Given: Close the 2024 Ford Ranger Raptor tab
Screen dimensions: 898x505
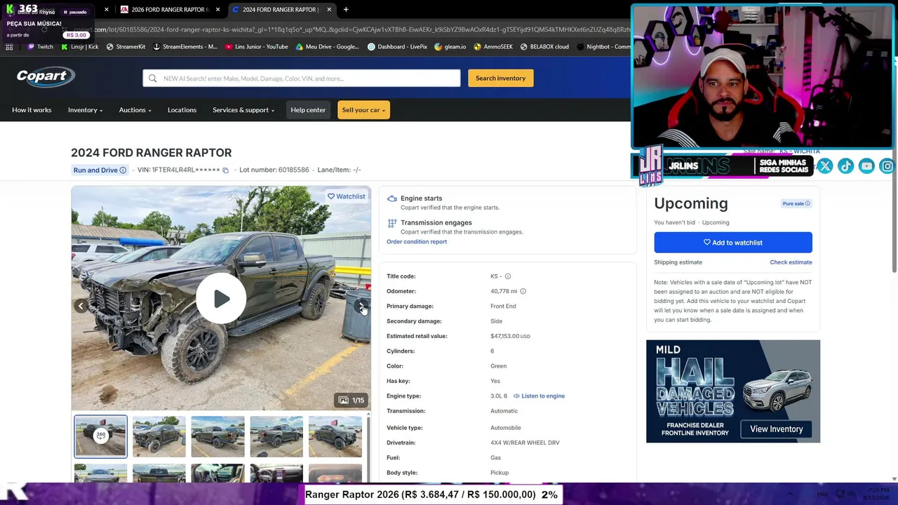Looking at the screenshot, I should 328,10.
